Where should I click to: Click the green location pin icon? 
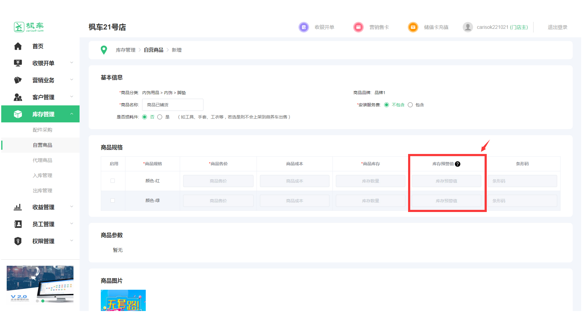[x=104, y=50]
